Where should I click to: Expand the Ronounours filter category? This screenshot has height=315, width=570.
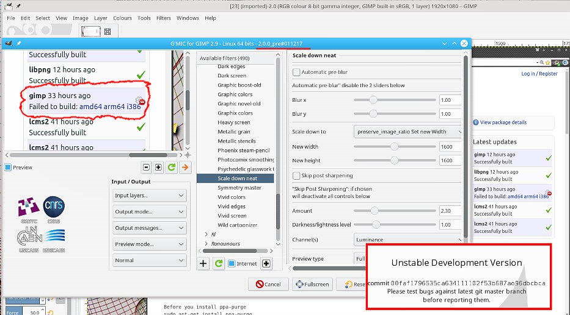tap(206, 244)
